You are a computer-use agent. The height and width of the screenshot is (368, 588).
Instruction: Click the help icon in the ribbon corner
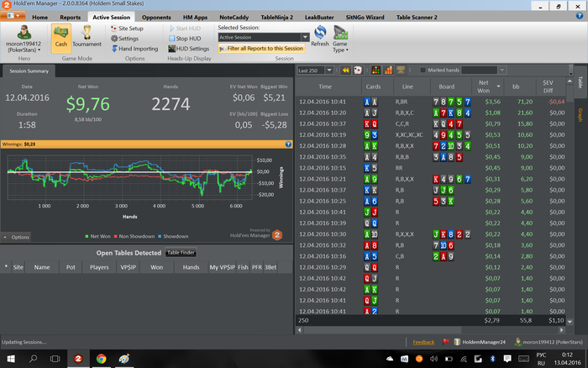pyautogui.click(x=580, y=16)
